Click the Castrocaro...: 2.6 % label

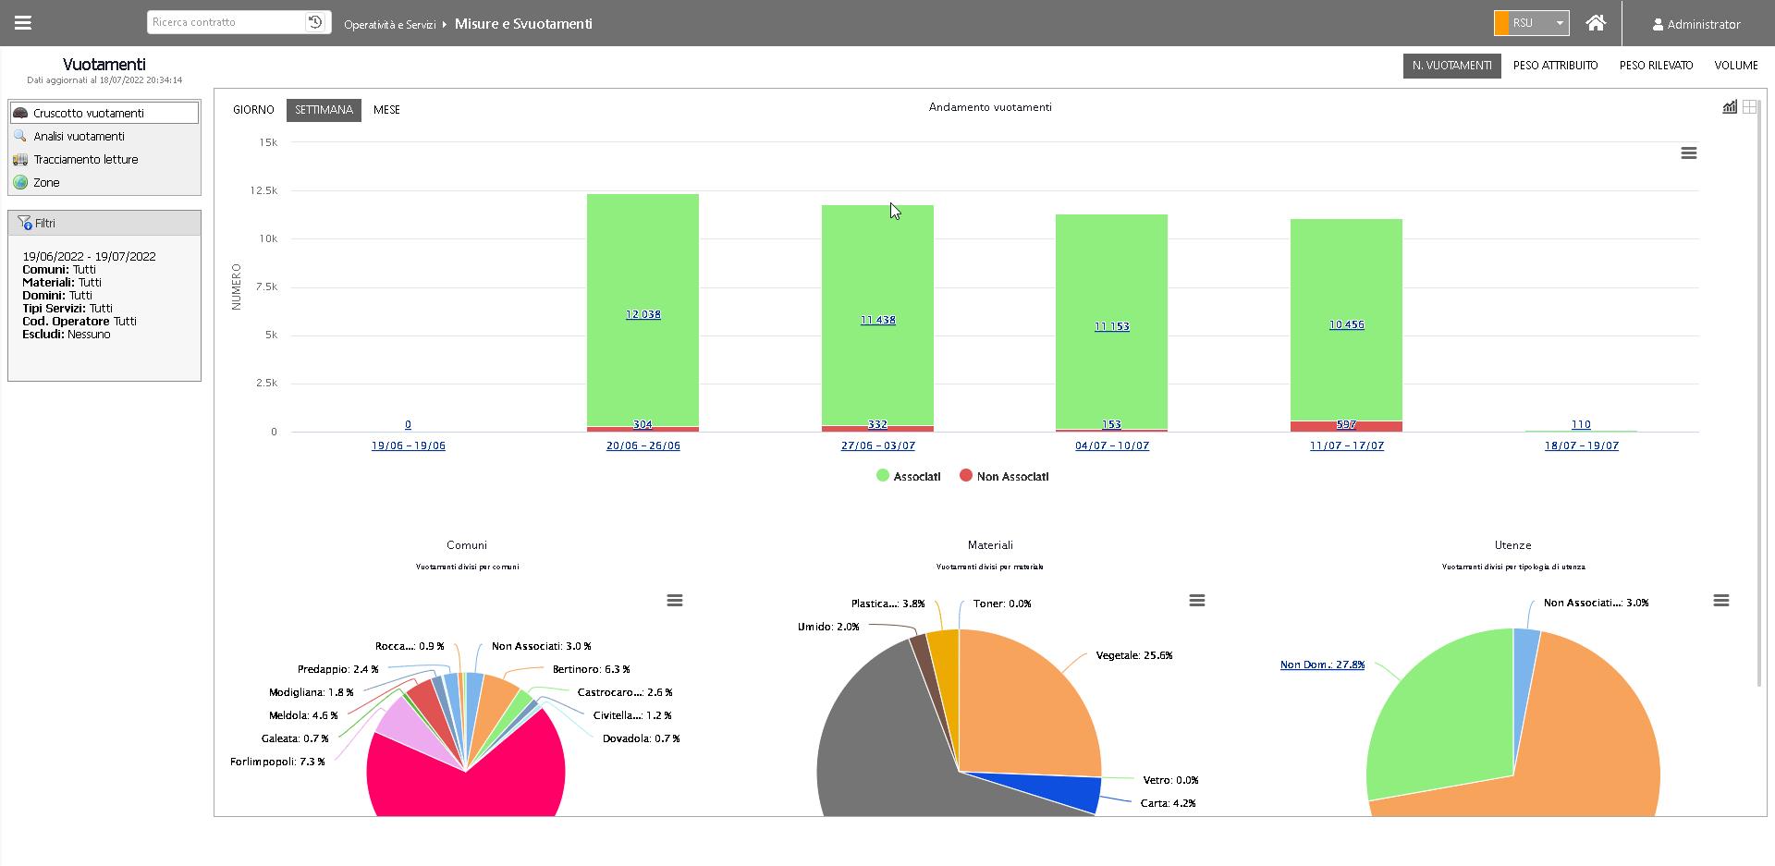pyautogui.click(x=625, y=692)
